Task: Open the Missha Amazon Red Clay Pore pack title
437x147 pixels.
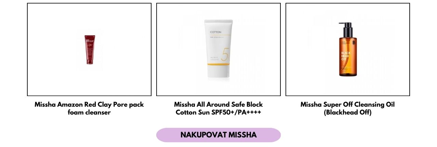Action: click(89, 104)
